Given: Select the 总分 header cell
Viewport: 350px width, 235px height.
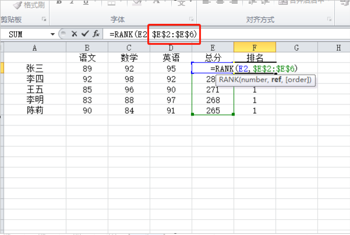Looking at the screenshot, I should tap(213, 58).
